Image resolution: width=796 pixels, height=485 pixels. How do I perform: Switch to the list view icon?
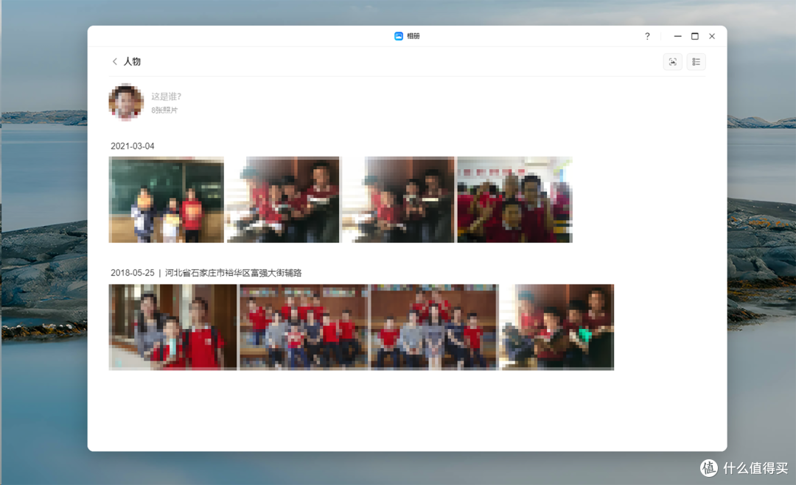coord(696,62)
